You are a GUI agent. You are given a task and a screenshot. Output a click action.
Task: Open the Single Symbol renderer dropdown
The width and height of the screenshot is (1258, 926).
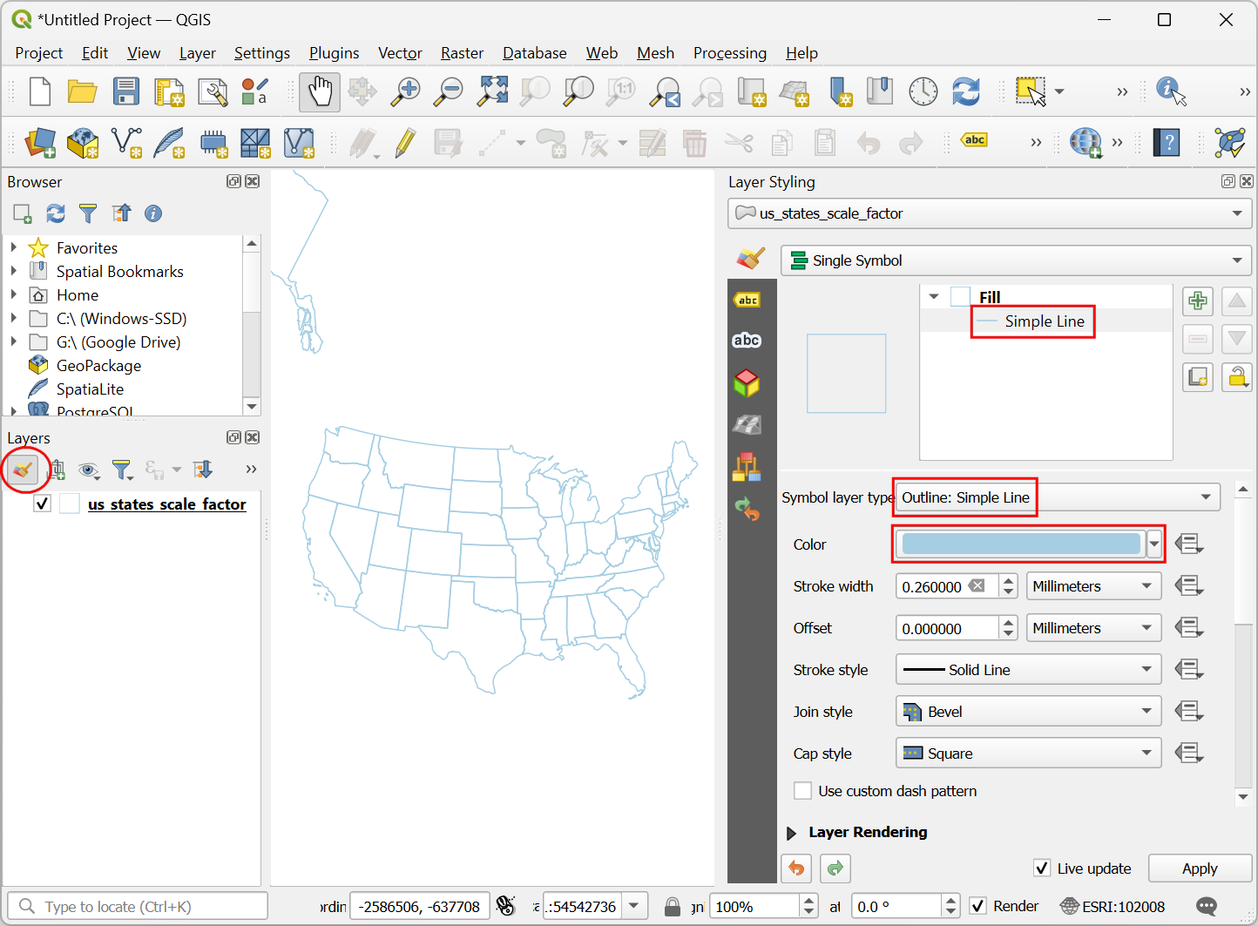[1016, 260]
